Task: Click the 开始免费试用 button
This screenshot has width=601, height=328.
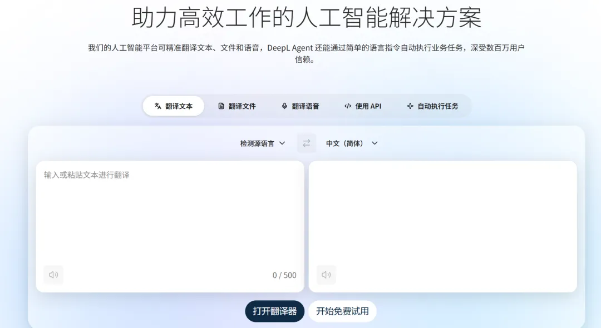Action: [342, 311]
